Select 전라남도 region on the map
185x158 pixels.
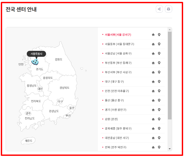tap(30, 118)
